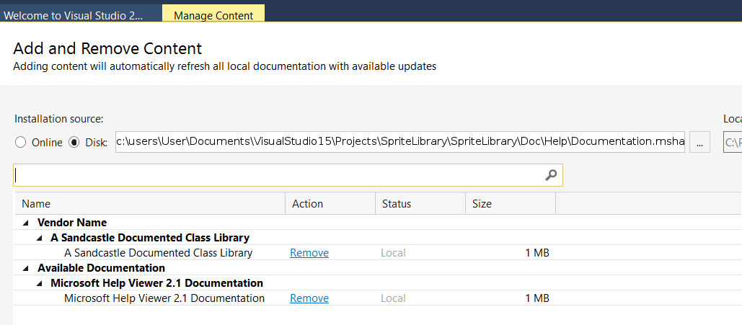
Task: Sort by Status column header
Action: (x=420, y=204)
